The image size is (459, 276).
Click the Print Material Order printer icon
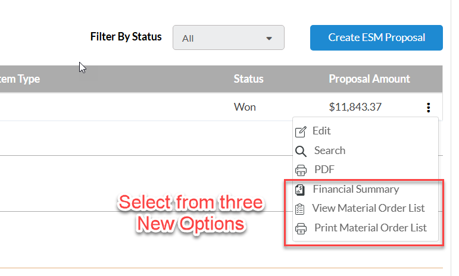pyautogui.click(x=301, y=228)
